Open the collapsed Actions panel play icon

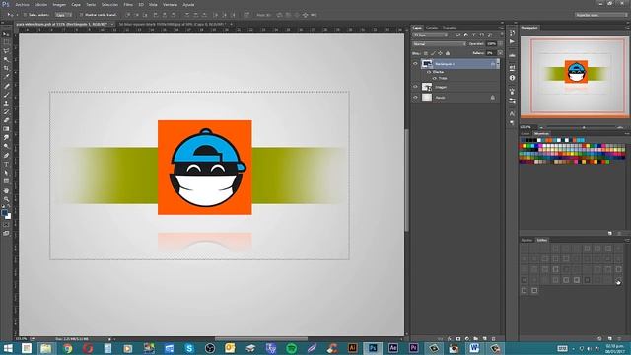(512, 41)
